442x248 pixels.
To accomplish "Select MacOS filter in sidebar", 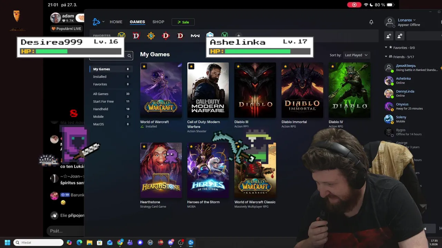I will point(111,124).
